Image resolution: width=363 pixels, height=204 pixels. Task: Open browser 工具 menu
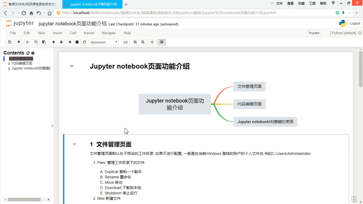click(x=312, y=3)
